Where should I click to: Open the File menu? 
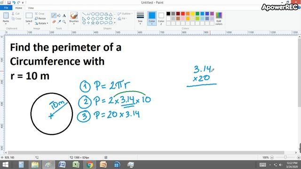coord(6,8)
